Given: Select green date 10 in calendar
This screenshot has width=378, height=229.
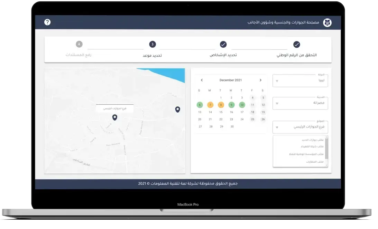Looking at the screenshot, I should 242,105.
